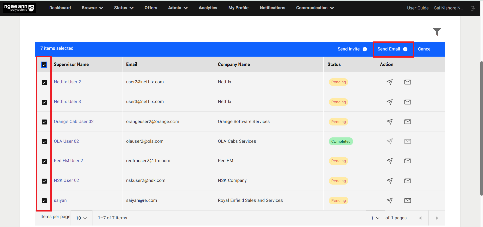Click the Send Email button
Screen dimensions: 483x227
click(x=393, y=49)
